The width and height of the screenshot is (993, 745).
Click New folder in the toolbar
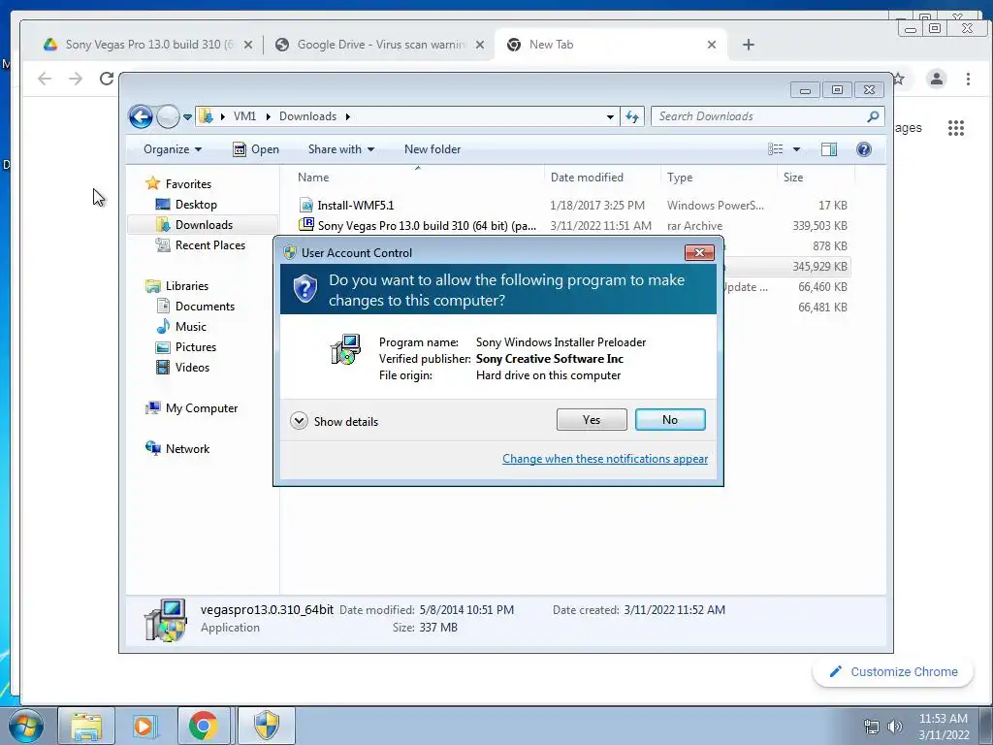432,149
